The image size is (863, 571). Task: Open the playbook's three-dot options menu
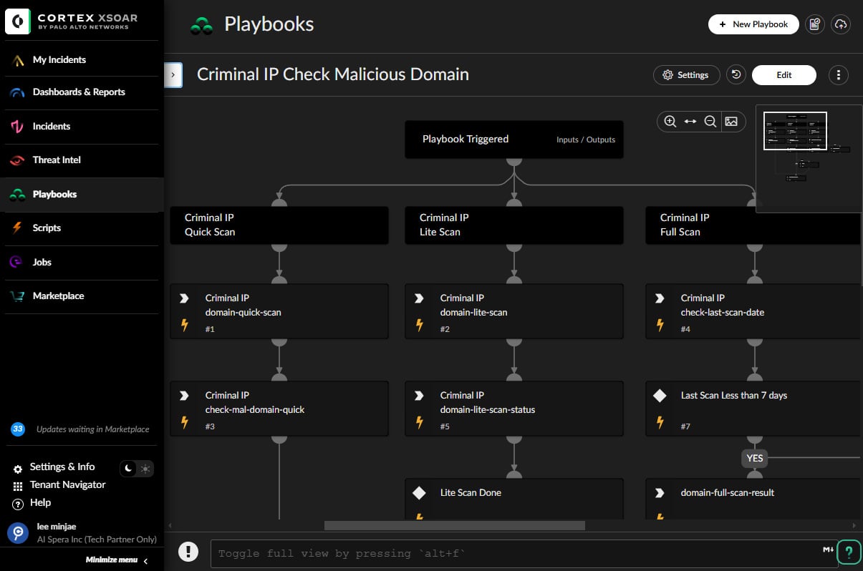(838, 74)
